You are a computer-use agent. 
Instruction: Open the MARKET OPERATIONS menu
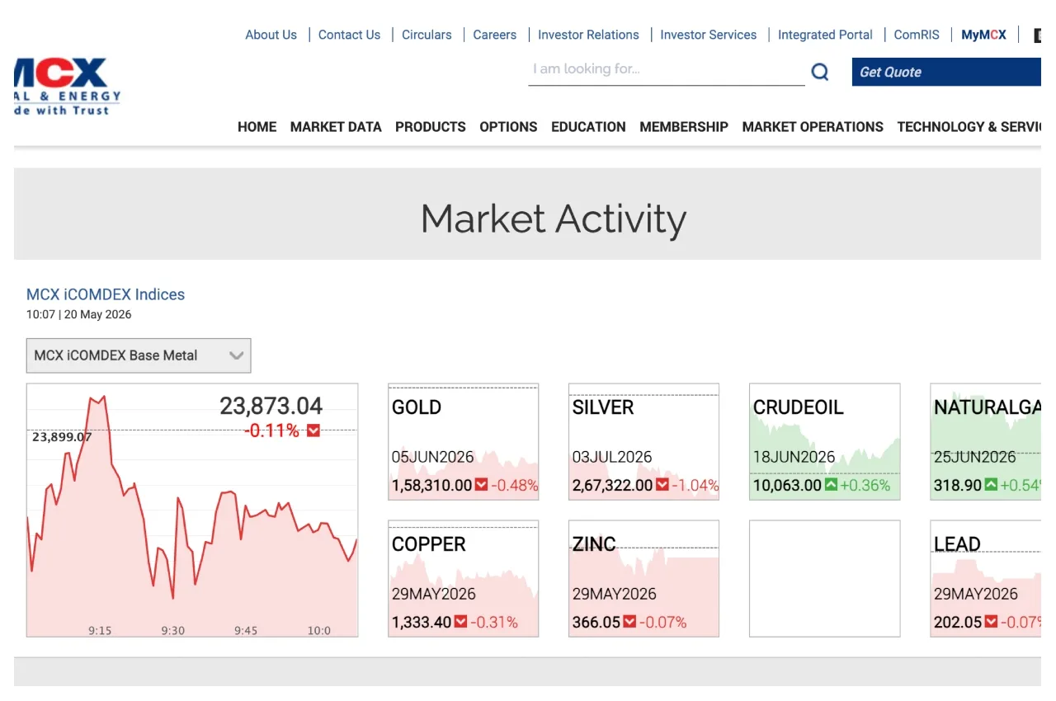tap(813, 127)
